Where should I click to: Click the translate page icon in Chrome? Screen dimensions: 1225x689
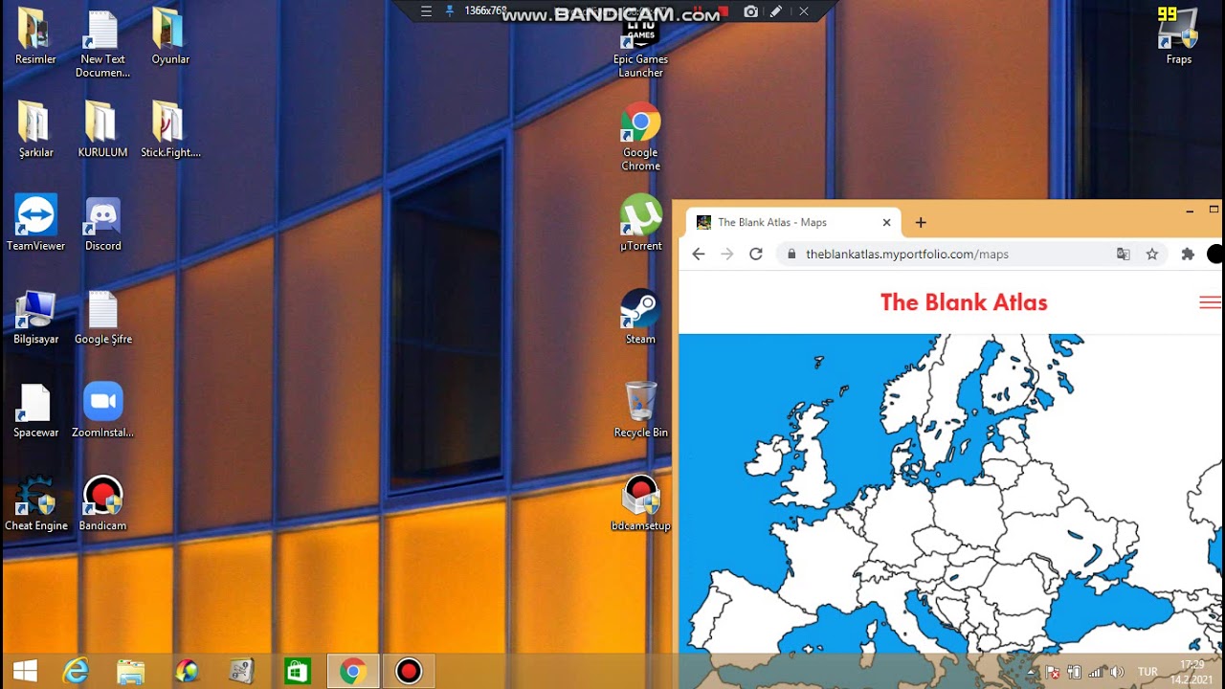click(1124, 254)
